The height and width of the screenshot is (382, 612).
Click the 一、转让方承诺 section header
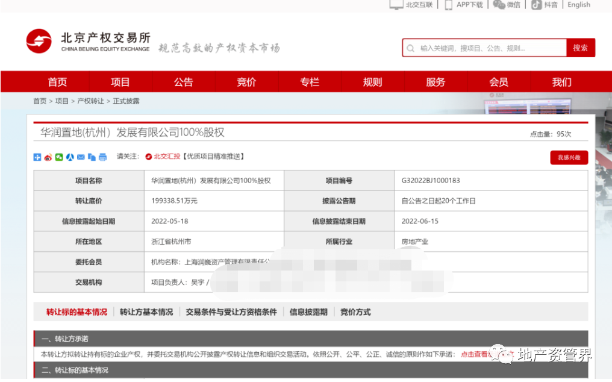point(311,339)
